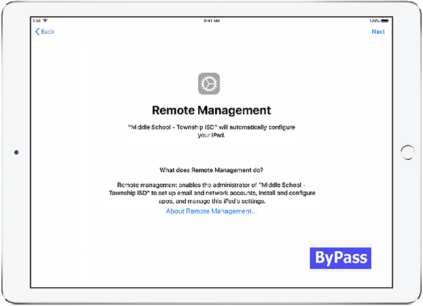
Task: Click the Wi-Fi status icon
Action: [x=46, y=20]
